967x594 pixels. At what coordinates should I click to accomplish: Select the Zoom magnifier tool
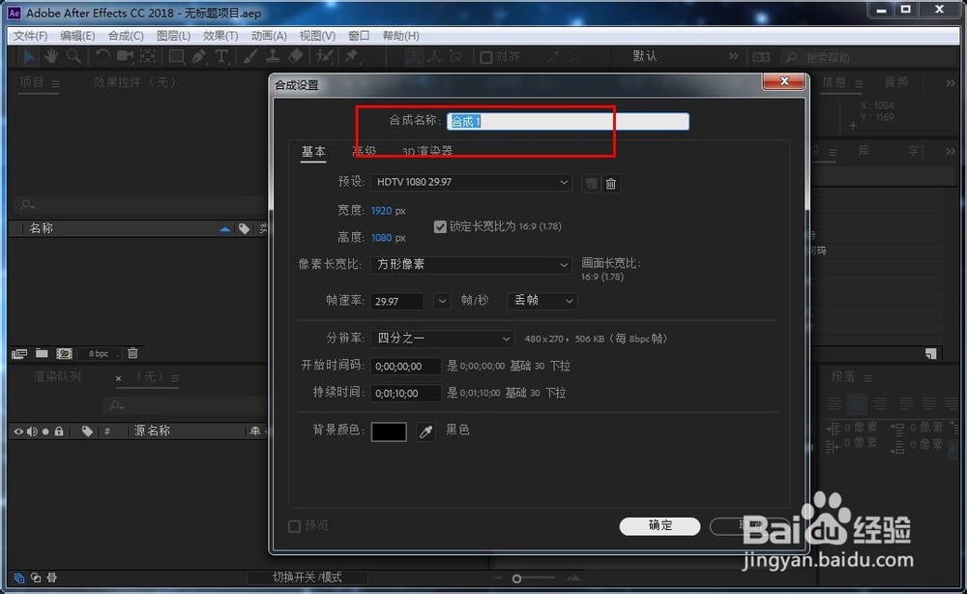point(73,57)
